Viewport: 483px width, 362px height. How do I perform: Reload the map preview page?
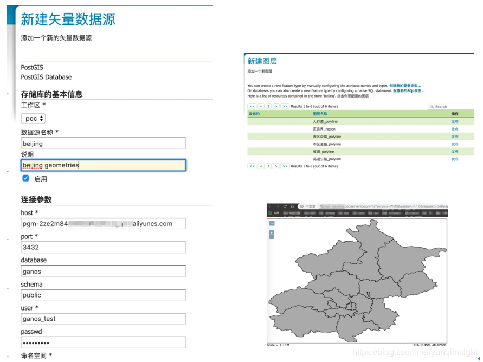[x=285, y=206]
